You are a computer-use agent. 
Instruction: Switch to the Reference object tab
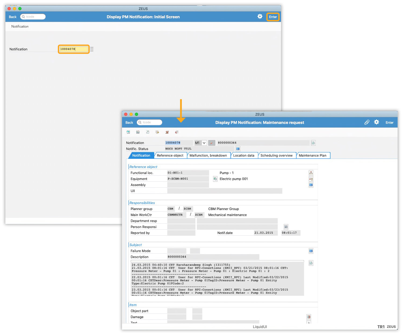[x=170, y=155]
